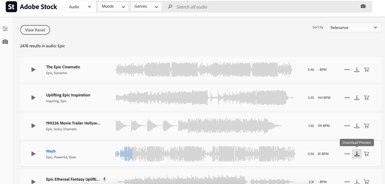Open the Sort by Relevance dropdown

tap(354, 27)
